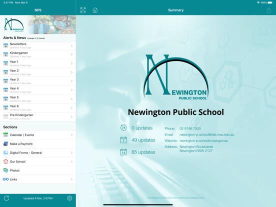Tap the 14-day updates calendar icon
Image resolution: width=276 pixels, height=207 pixels.
pos(123,152)
